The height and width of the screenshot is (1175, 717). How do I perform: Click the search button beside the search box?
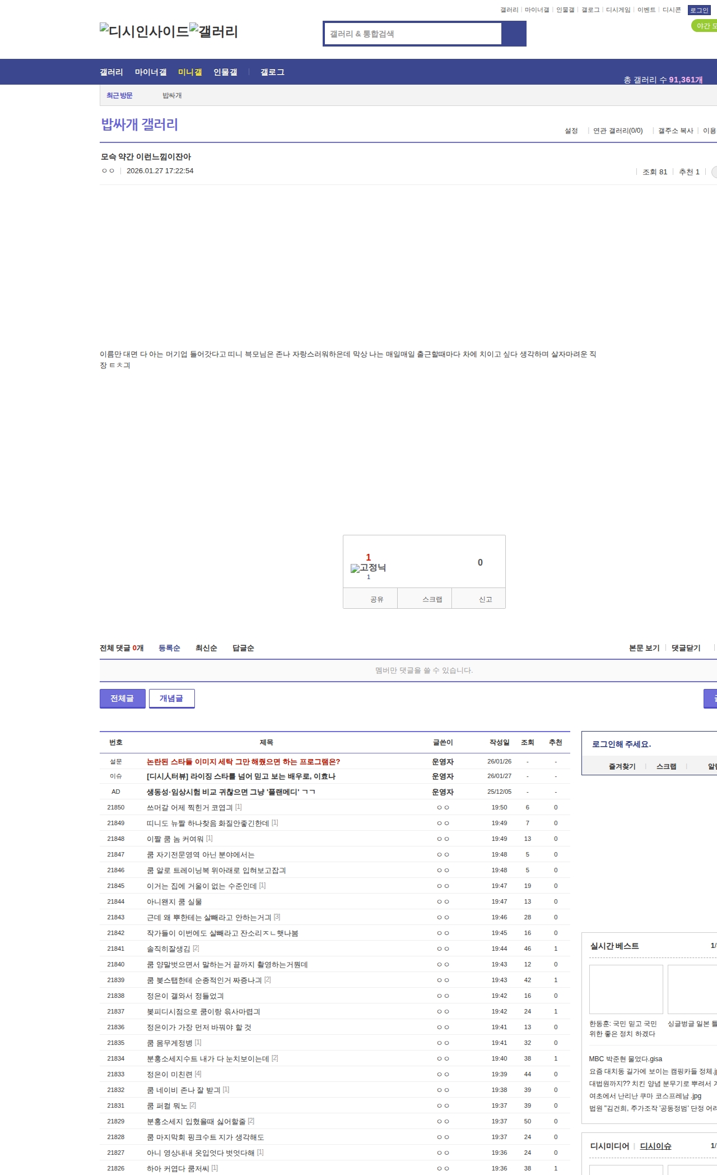click(x=514, y=34)
